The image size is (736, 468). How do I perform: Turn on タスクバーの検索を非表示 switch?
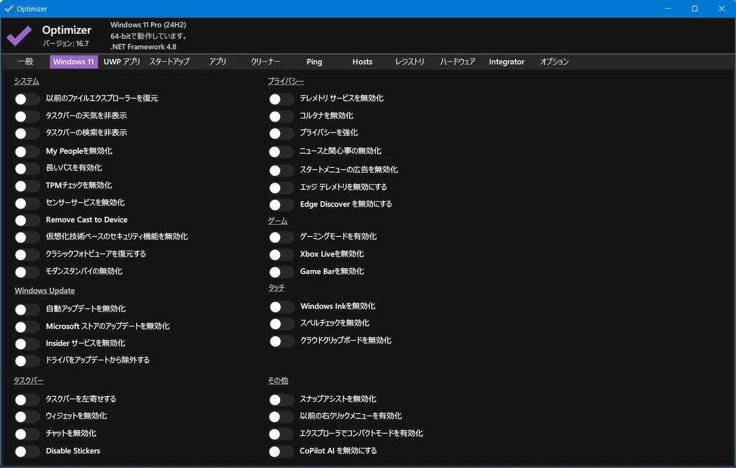[28, 133]
